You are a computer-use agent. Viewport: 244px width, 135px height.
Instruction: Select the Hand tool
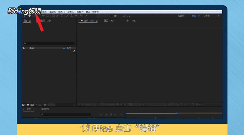[29, 16]
